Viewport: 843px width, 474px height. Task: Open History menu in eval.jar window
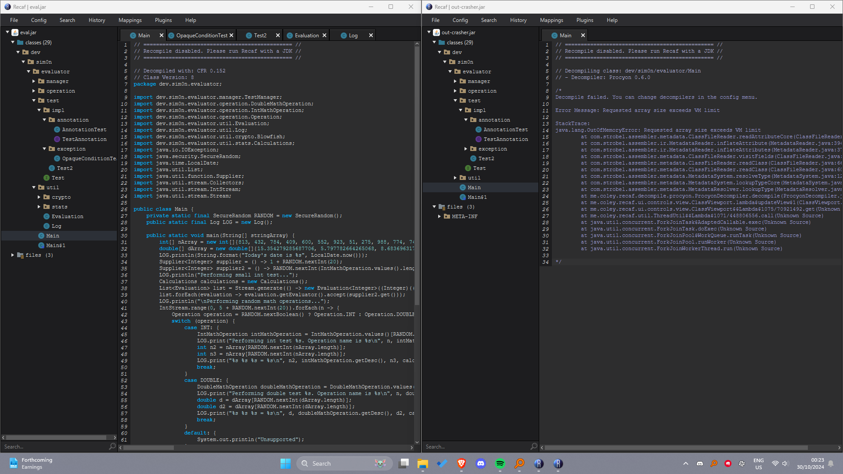(x=97, y=20)
